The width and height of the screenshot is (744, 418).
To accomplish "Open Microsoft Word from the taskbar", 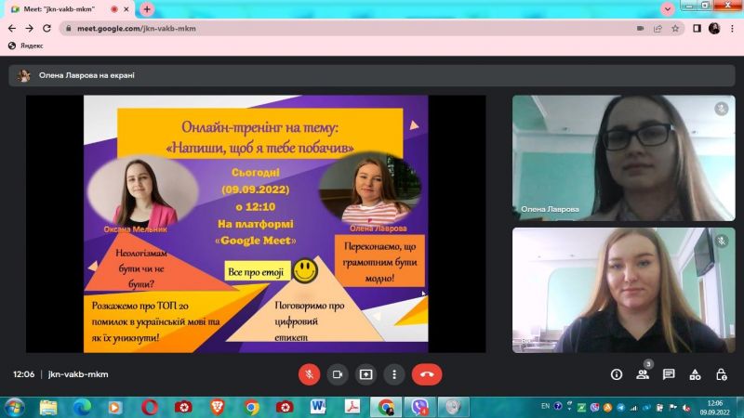I will (x=318, y=407).
